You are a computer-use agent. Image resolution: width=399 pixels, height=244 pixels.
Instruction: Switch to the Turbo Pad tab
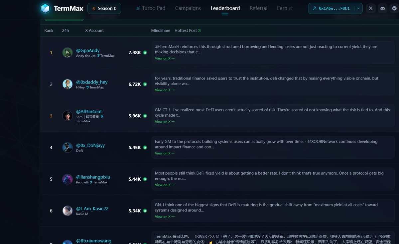click(151, 8)
